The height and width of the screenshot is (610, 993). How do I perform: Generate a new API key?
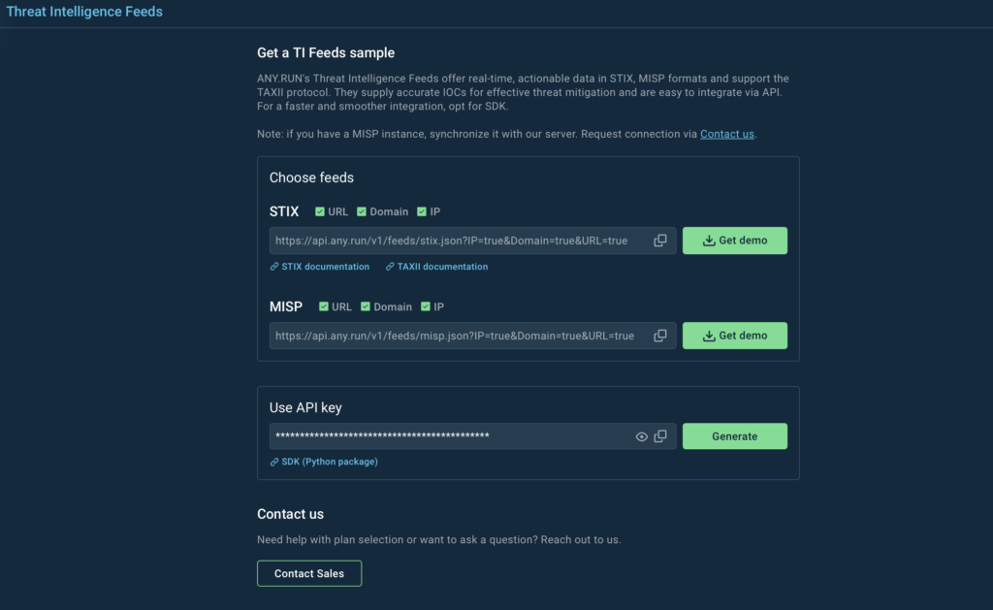[x=734, y=436]
